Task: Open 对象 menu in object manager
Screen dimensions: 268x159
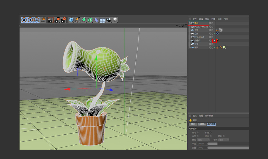Action: pyautogui.click(x=213, y=19)
